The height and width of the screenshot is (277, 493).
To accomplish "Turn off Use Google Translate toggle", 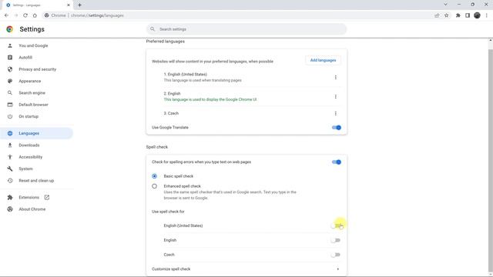I will [336, 128].
